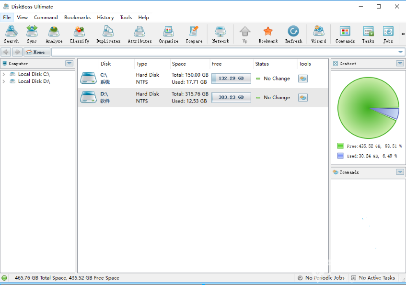The image size is (406, 285).
Task: Launch the Organize tool
Action: point(169,34)
